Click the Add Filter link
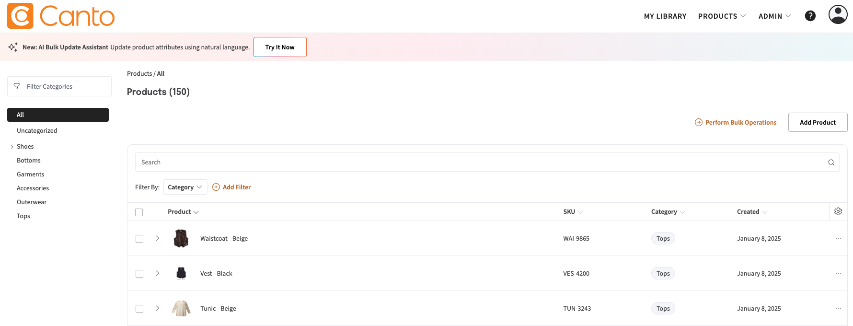Viewport: 853px width, 326px height. [237, 187]
